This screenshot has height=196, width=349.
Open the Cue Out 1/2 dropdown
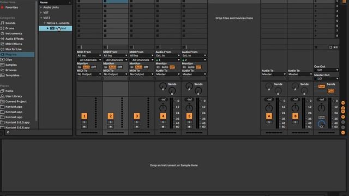[x=326, y=70]
